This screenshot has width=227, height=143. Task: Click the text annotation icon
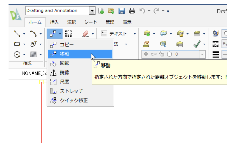tap(104, 34)
